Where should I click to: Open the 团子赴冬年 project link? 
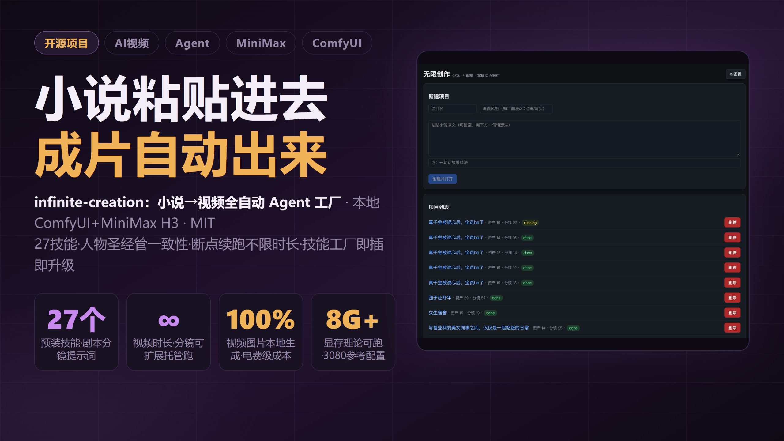coord(440,298)
